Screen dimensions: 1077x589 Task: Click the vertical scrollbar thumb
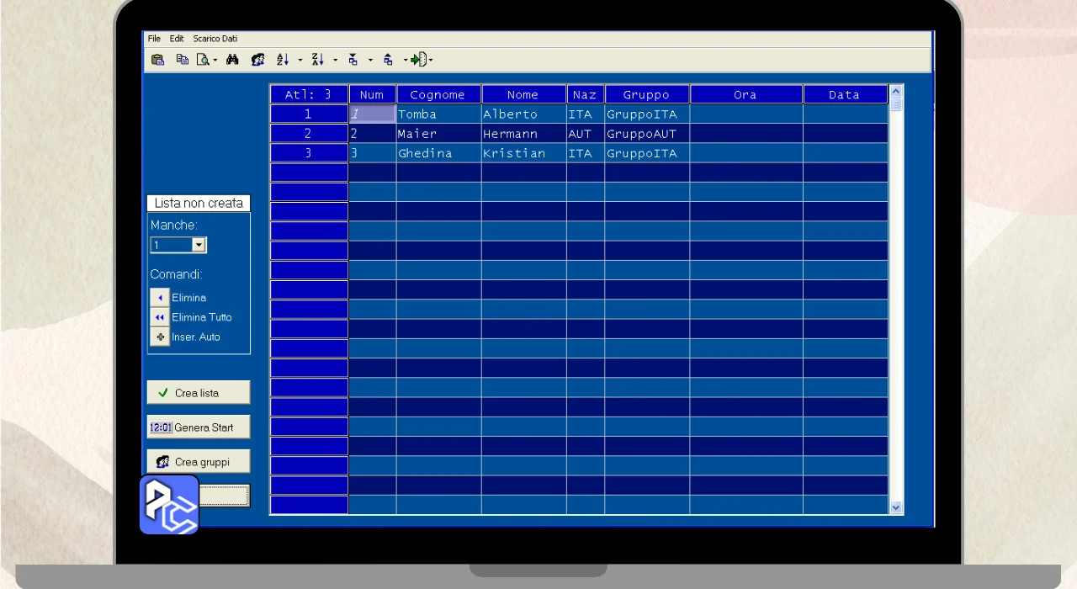(x=896, y=104)
